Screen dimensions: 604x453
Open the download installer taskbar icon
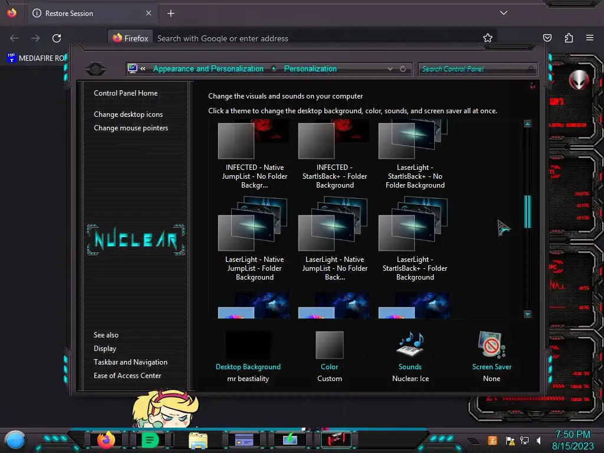tap(290, 439)
